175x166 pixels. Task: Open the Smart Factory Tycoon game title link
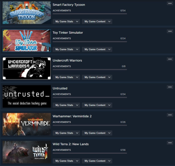pyautogui.click(x=69, y=5)
